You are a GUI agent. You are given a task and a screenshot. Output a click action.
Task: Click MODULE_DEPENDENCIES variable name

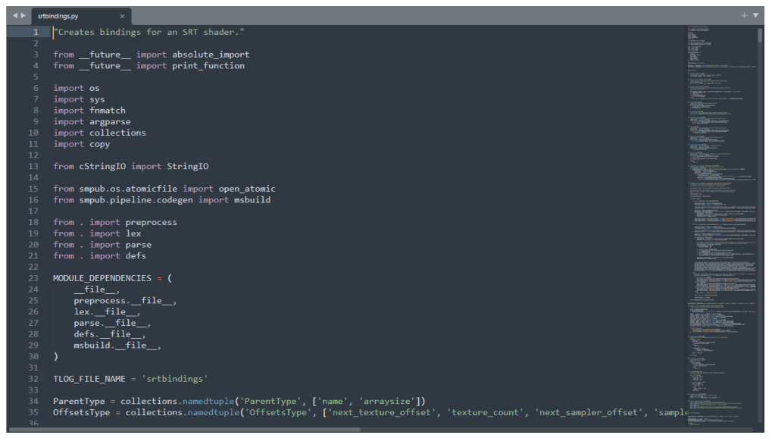click(102, 278)
